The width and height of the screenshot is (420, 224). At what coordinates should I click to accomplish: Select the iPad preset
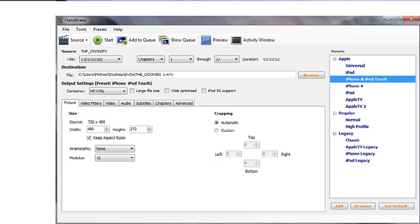[350, 93]
